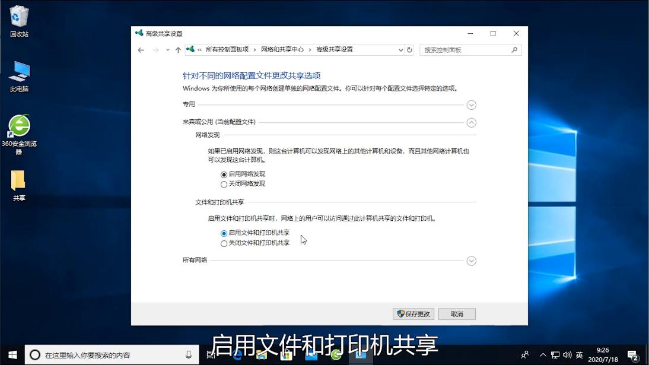The height and width of the screenshot is (365, 649).
Task: Click the up arrow to go to parent folder
Action: (x=178, y=50)
